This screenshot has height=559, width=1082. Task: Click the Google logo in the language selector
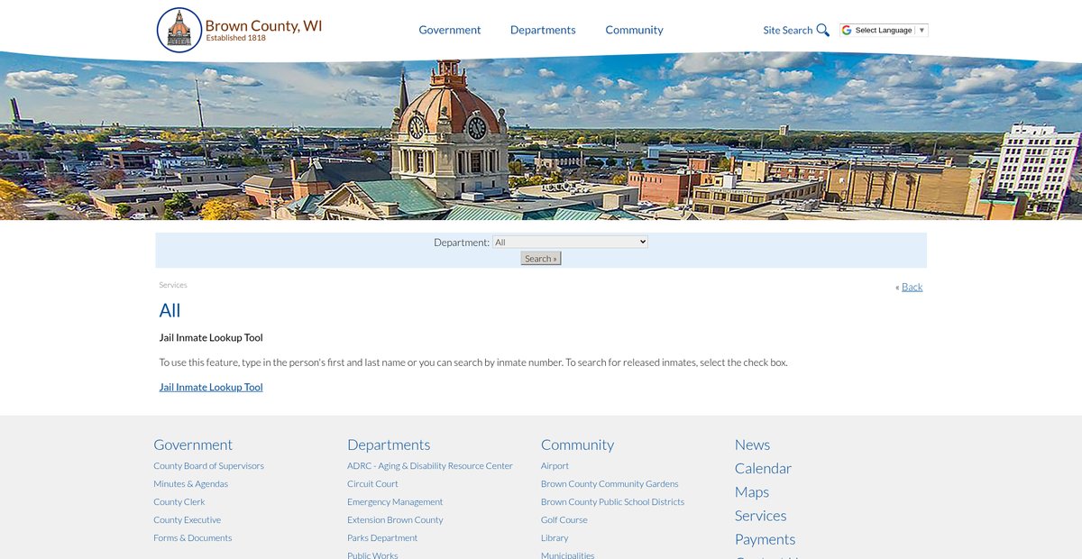(x=847, y=30)
